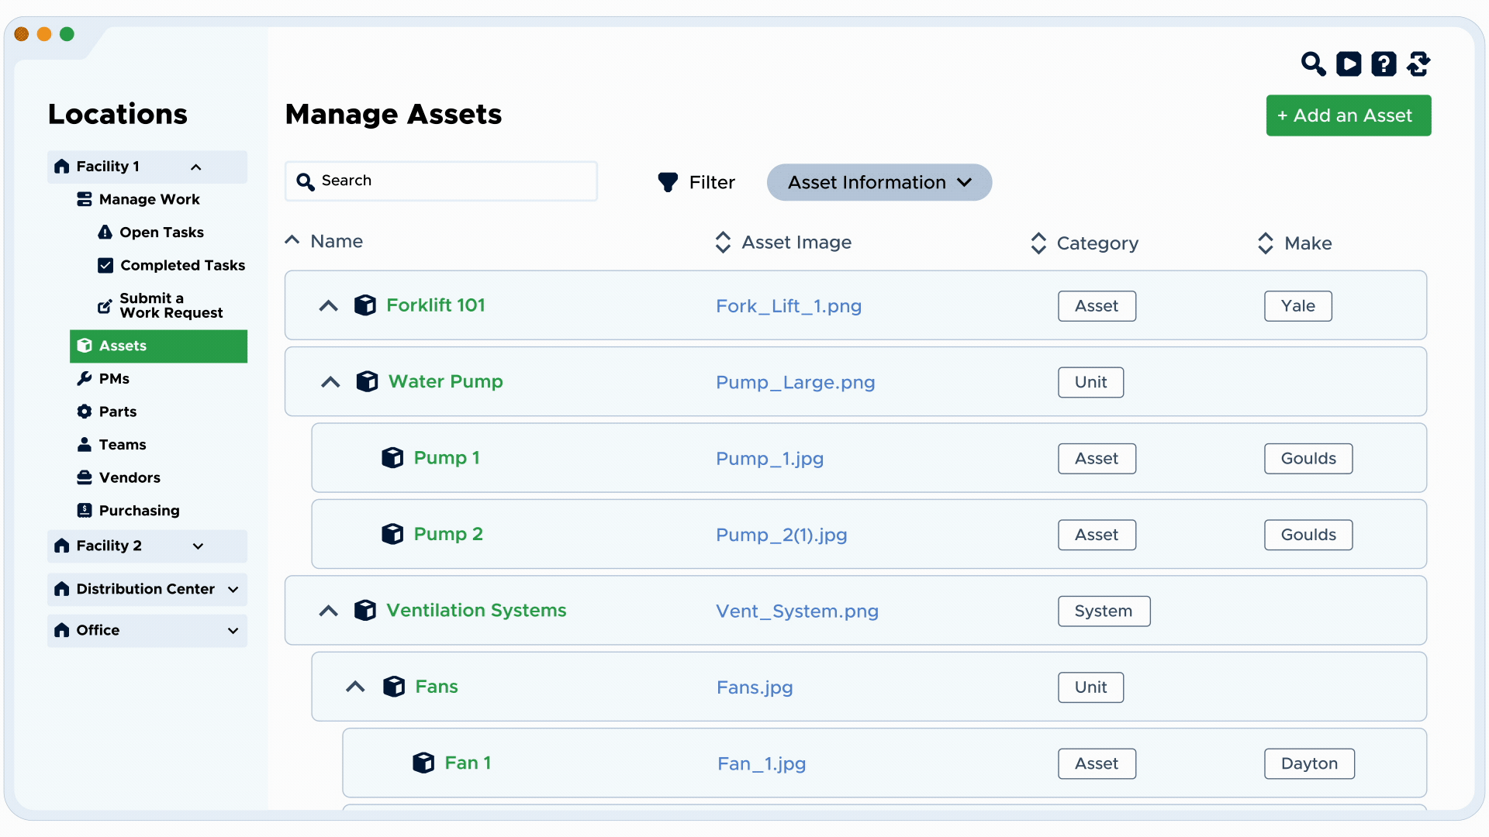
Task: Click the wrench icon beside PMs
Action: (x=85, y=379)
